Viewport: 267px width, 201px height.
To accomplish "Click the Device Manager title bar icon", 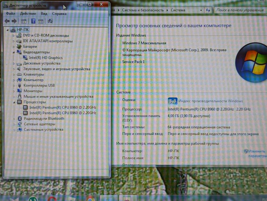I will point(6,5).
